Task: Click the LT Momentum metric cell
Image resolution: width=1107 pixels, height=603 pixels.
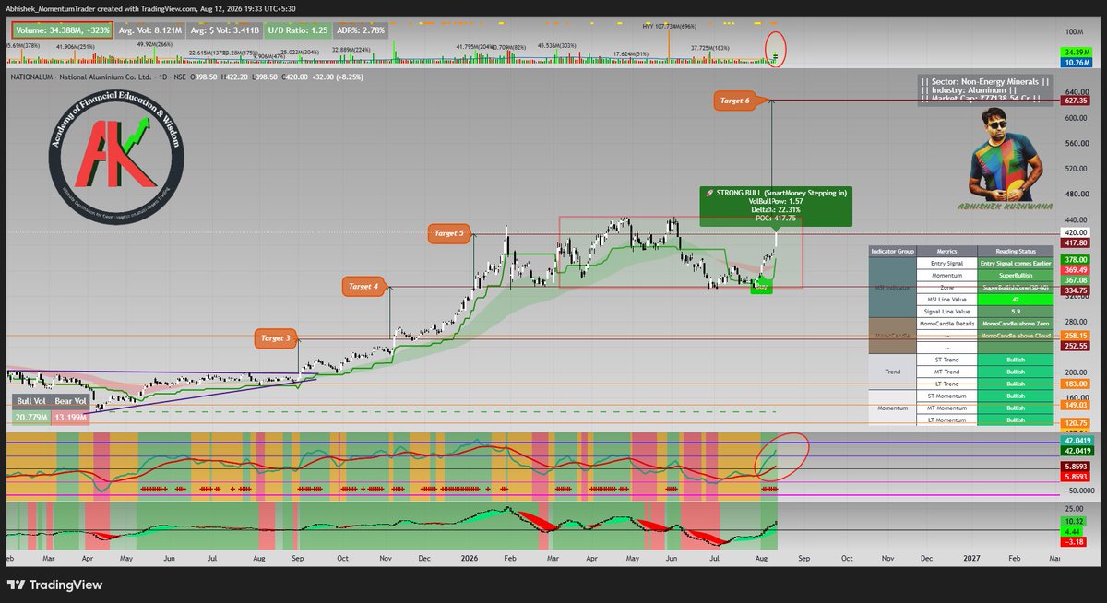Action: [946, 420]
